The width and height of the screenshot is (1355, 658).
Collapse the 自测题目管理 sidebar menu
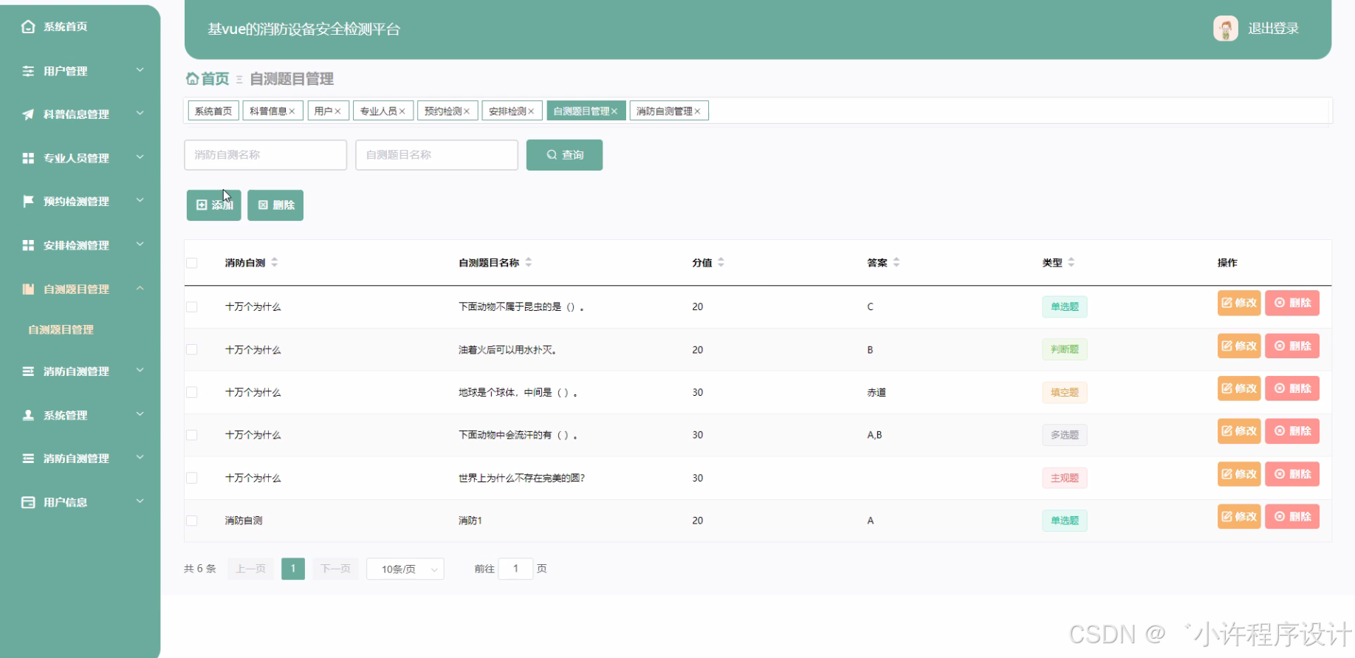[81, 289]
